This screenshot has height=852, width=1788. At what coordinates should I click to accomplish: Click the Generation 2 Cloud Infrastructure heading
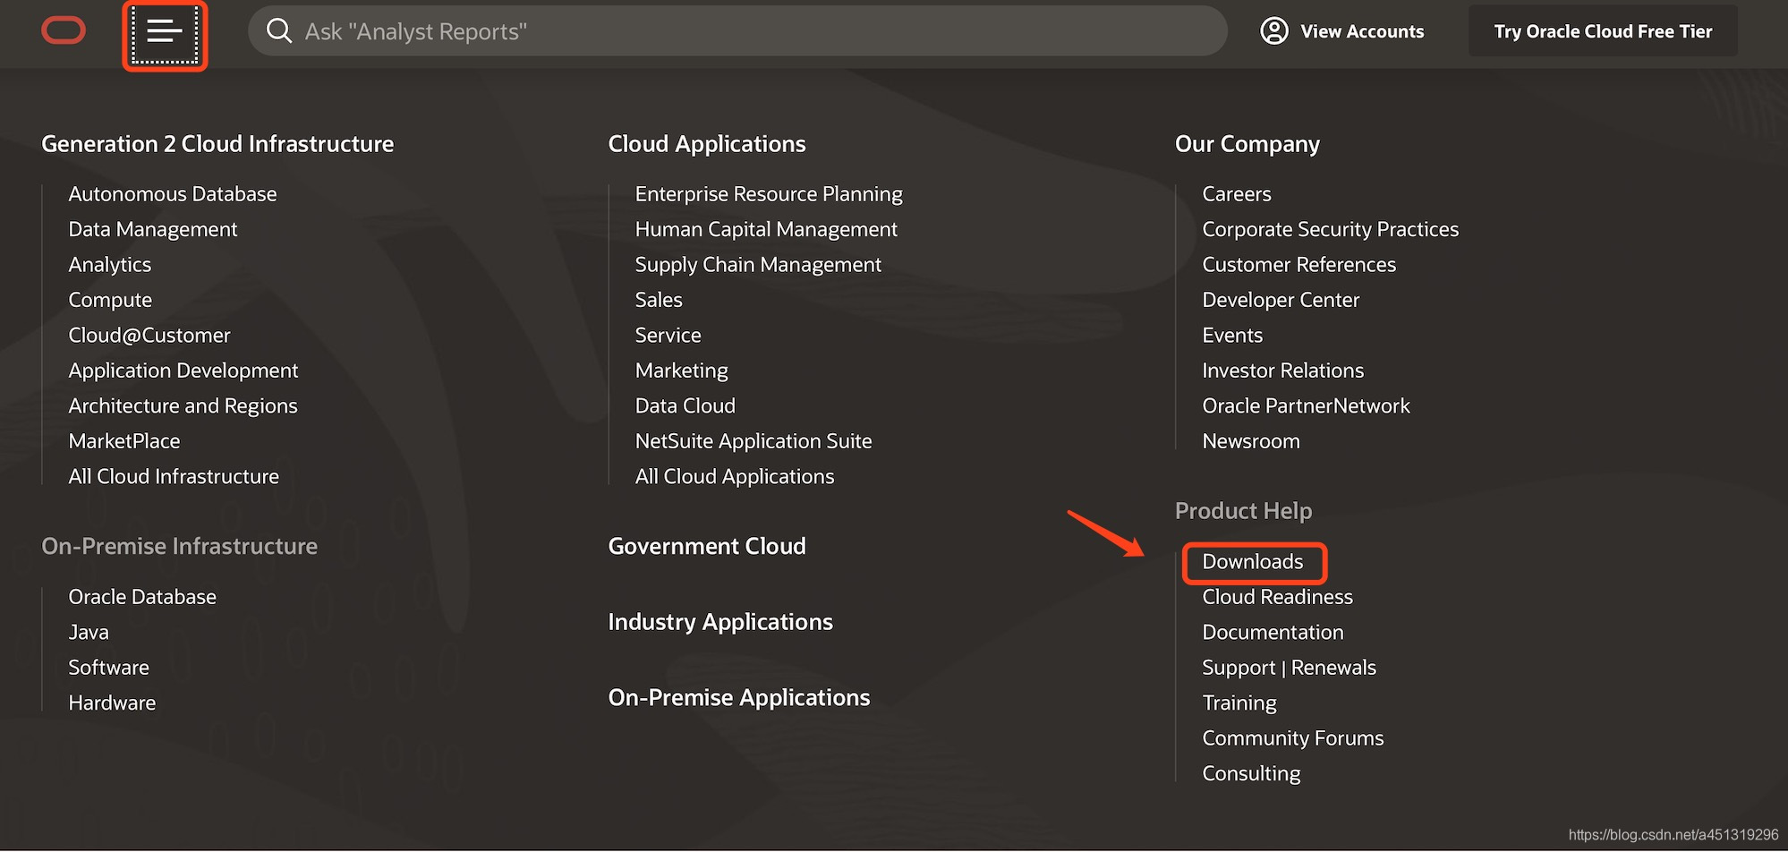[x=217, y=144]
